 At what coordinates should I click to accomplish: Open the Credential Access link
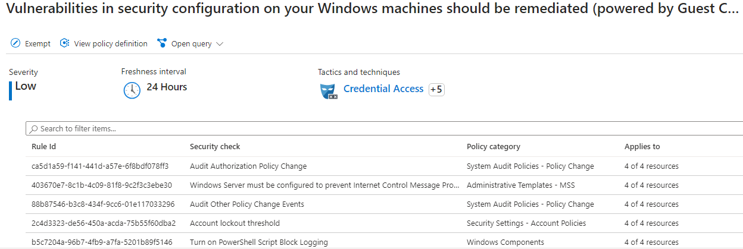[383, 89]
